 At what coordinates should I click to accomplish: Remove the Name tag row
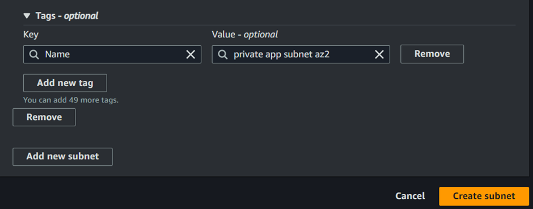[432, 54]
